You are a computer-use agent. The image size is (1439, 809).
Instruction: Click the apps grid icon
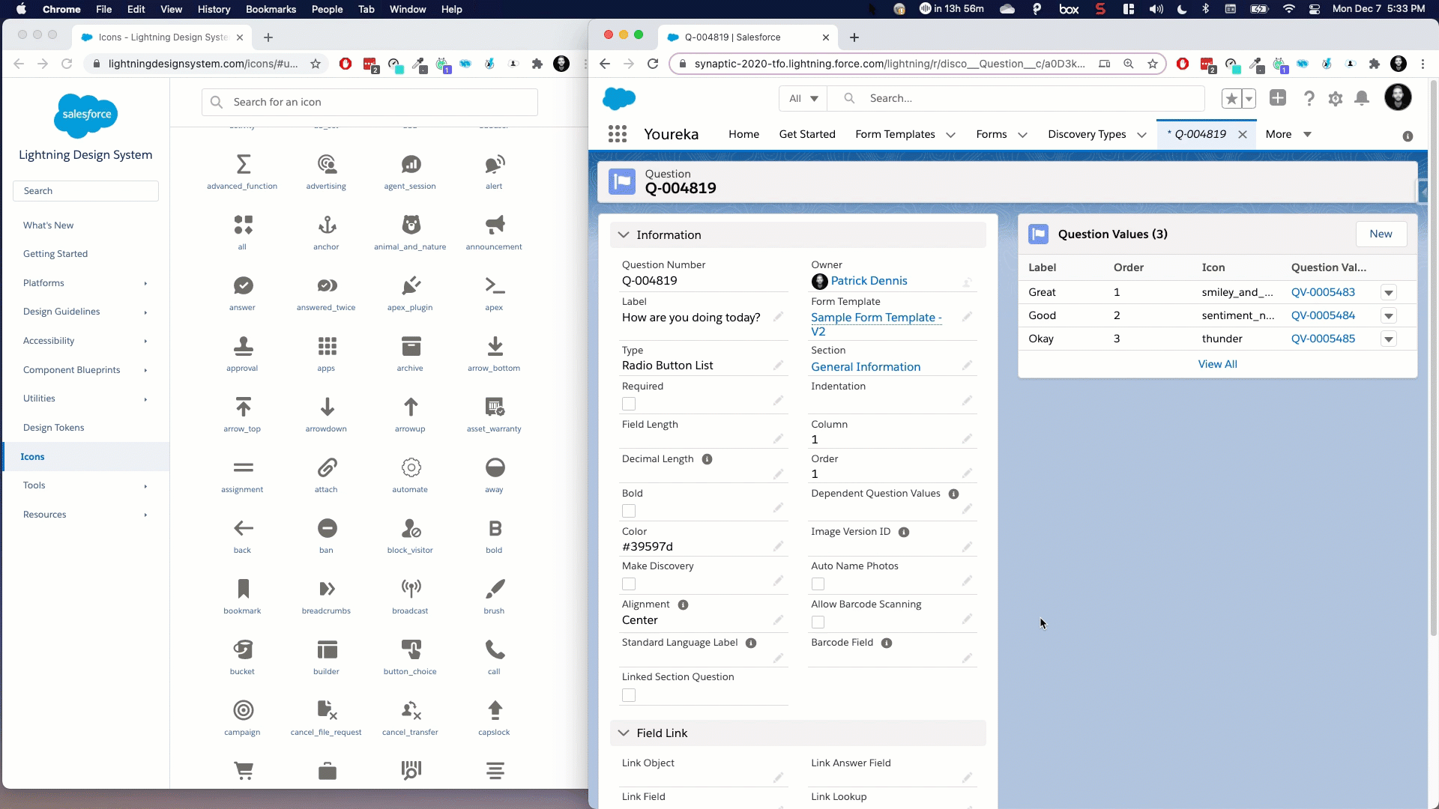tap(327, 346)
